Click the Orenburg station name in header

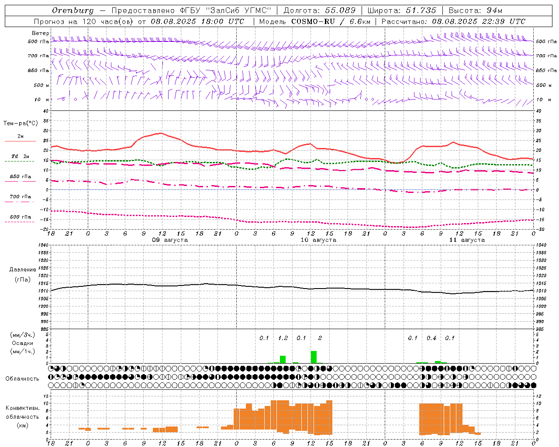click(73, 10)
